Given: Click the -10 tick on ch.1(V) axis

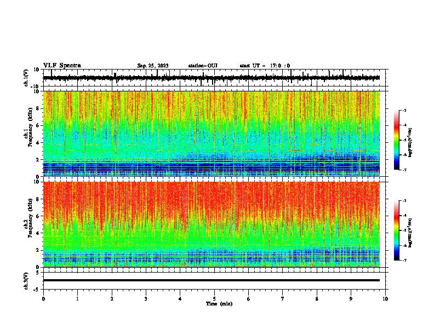Looking at the screenshot, I should (36, 86).
